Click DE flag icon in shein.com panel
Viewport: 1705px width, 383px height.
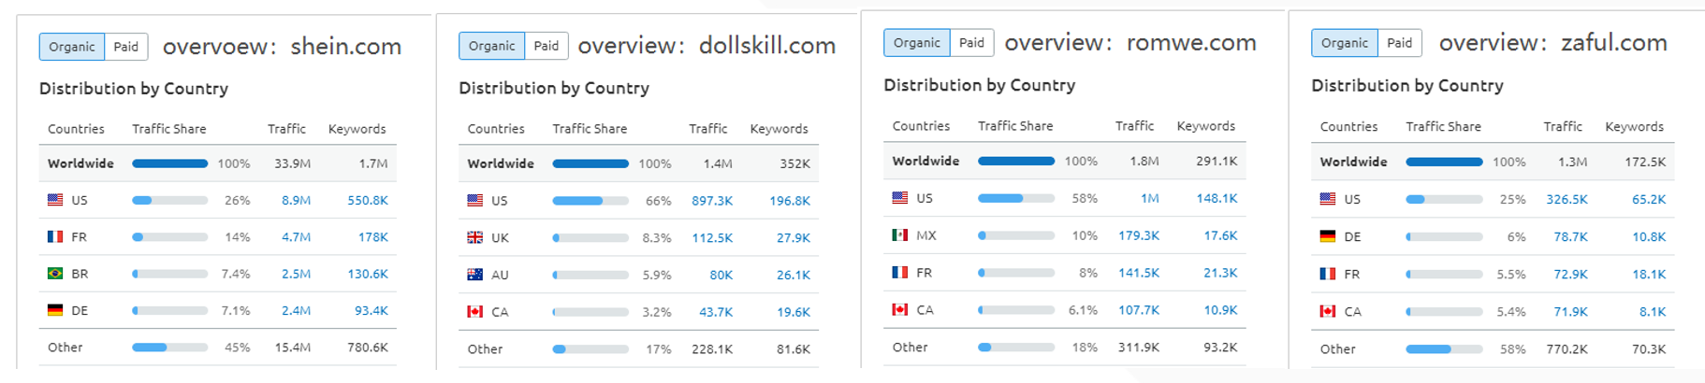[55, 310]
